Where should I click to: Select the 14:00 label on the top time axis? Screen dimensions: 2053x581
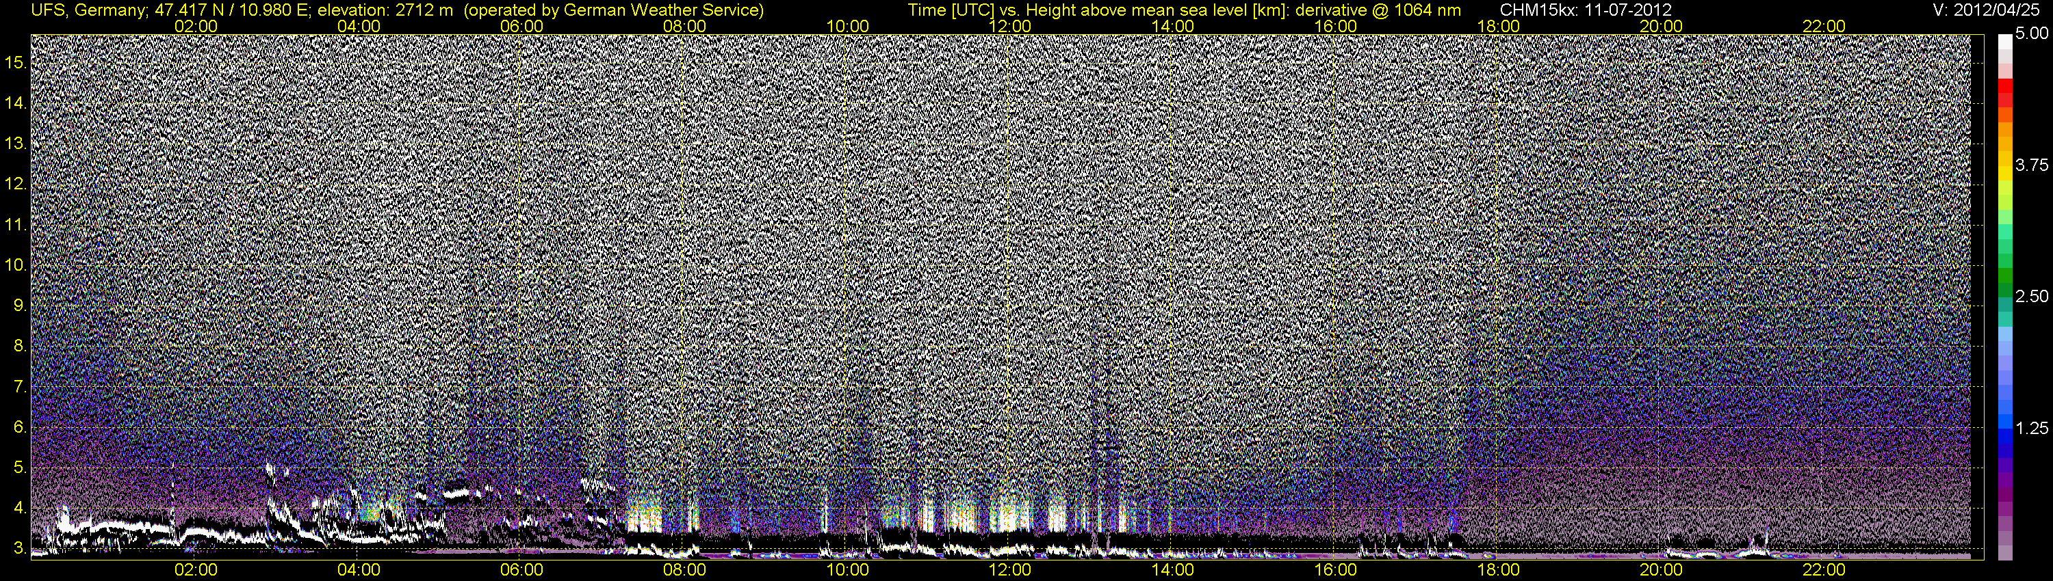click(x=1173, y=26)
